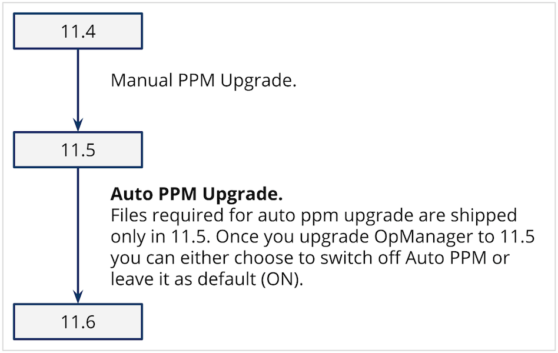This screenshot has height=353, width=558.
Task: Select the 11.5 version box
Action: pyautogui.click(x=78, y=150)
